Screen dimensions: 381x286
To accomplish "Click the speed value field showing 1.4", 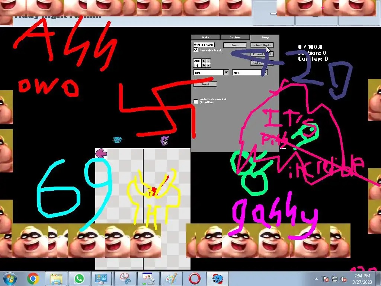I will [x=197, y=66].
